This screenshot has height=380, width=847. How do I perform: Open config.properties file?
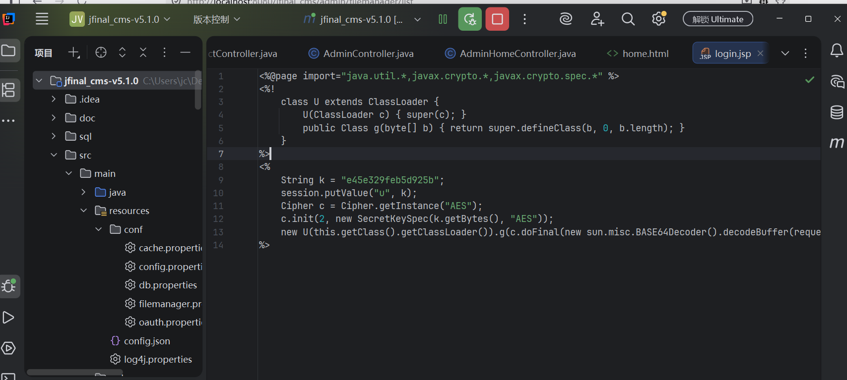pos(164,266)
